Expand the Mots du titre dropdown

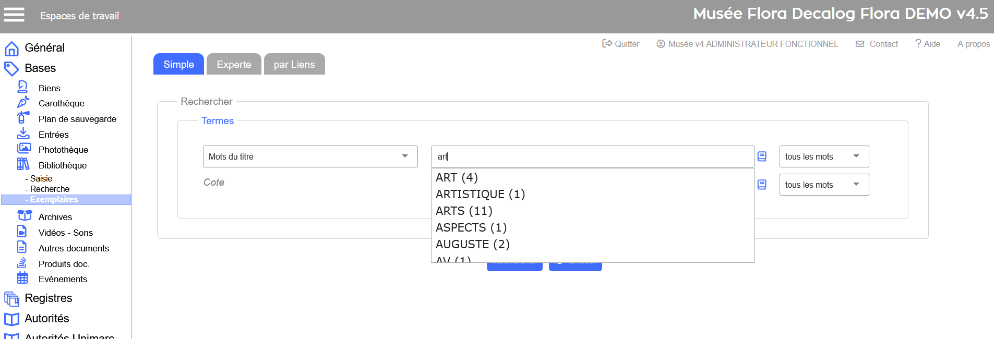pyautogui.click(x=310, y=156)
